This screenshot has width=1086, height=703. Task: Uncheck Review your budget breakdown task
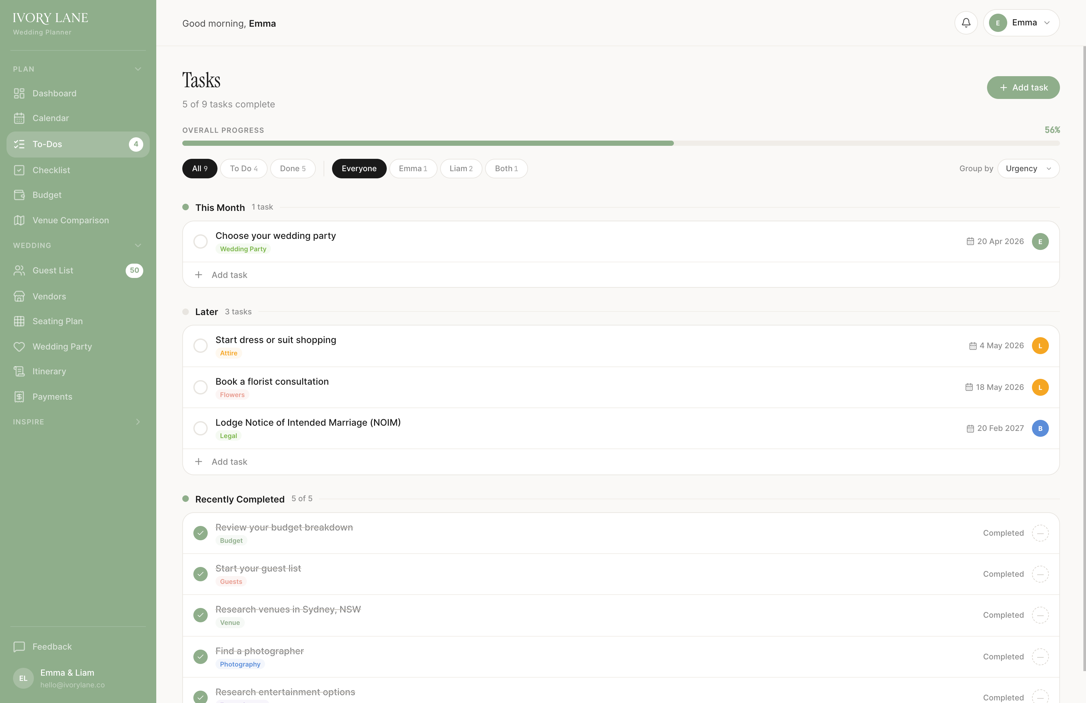[200, 533]
